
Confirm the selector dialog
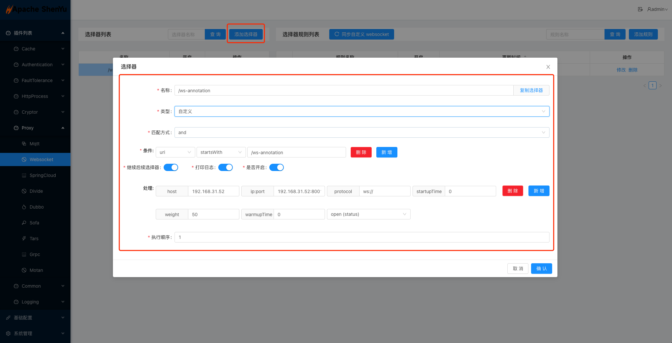(541, 269)
